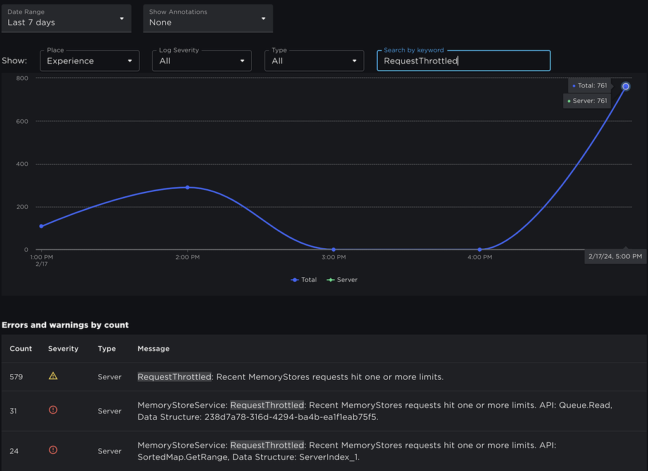The width and height of the screenshot is (648, 471).
Task: Expand the Log Severity dropdown
Action: tap(201, 60)
